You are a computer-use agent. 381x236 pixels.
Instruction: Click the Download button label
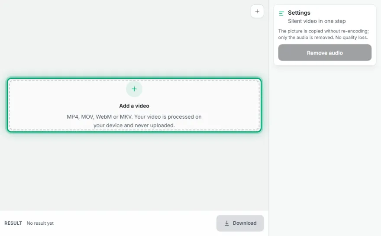click(245, 223)
